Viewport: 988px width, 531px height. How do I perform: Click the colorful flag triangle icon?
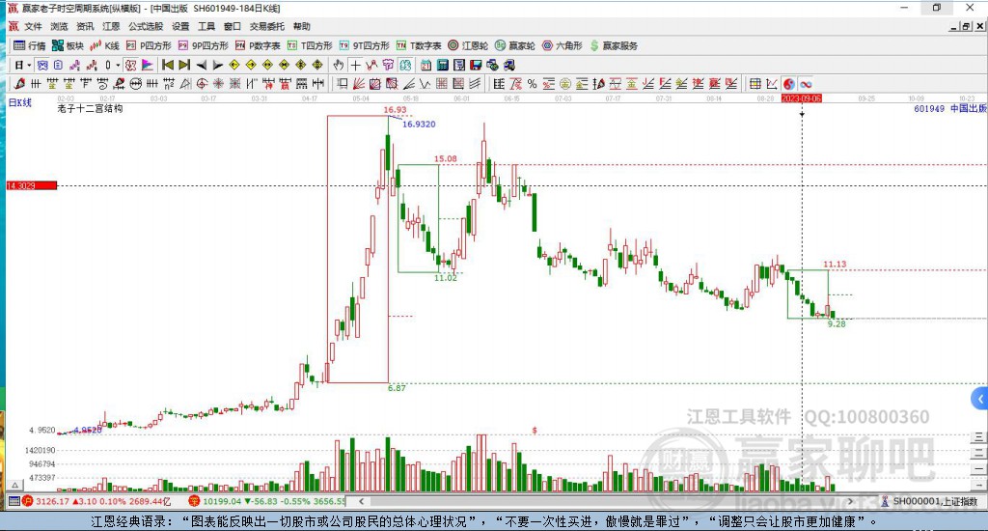click(x=147, y=65)
